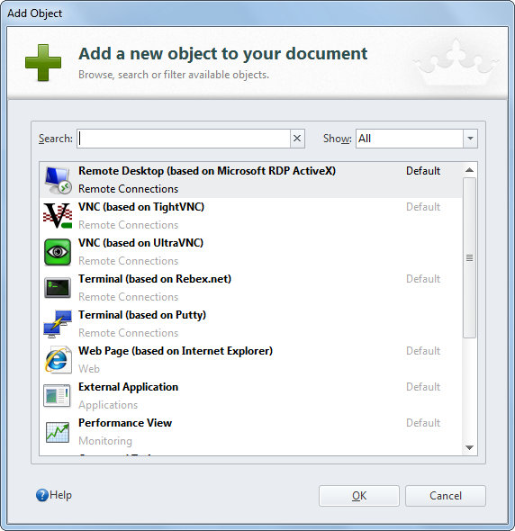Clear the search field with X button
The height and width of the screenshot is (531, 515).
[x=297, y=139]
